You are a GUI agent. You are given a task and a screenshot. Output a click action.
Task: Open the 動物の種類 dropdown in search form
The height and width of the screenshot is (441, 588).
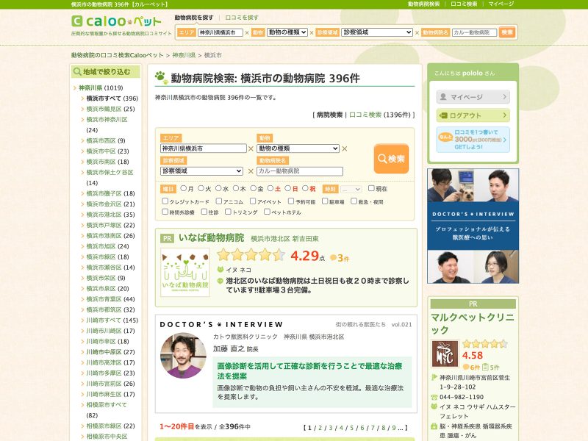point(298,148)
